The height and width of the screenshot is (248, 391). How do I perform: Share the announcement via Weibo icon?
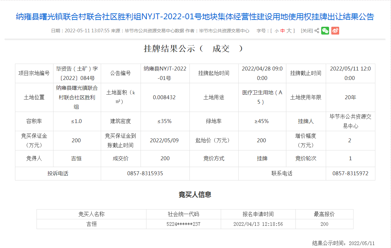coord(335,31)
